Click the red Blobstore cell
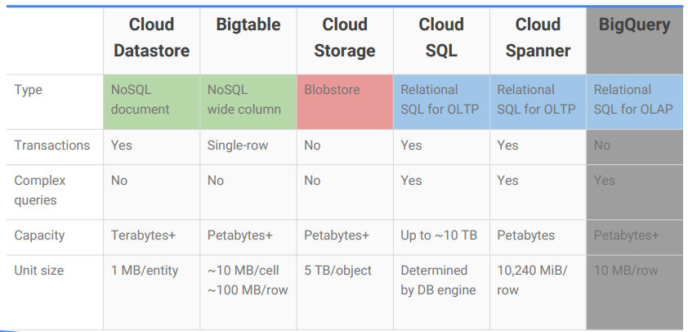Image resolution: width=688 pixels, height=332 pixels. click(344, 100)
